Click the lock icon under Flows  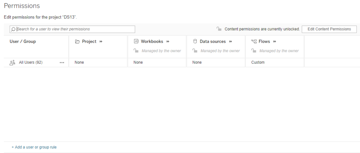[254, 51]
